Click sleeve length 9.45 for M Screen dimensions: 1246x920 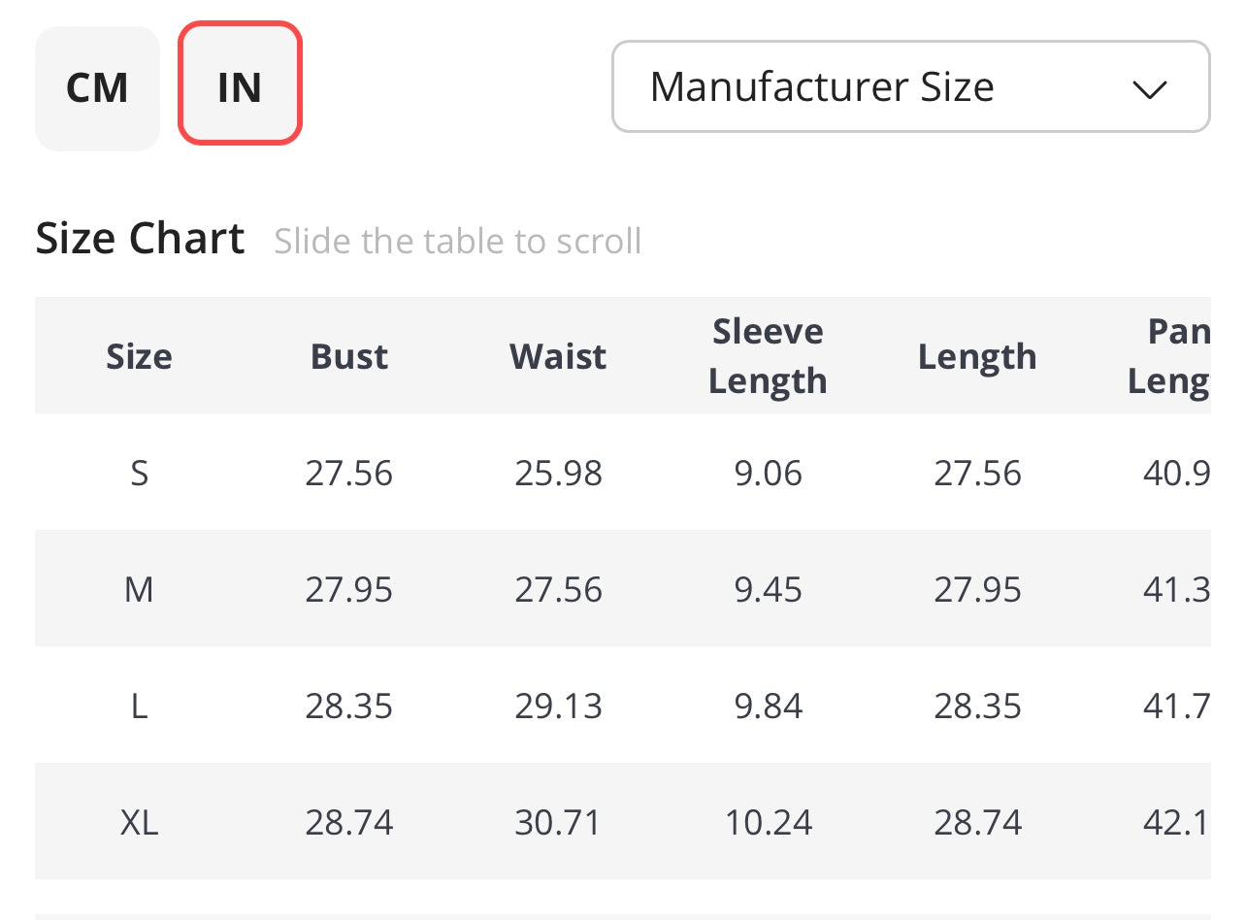(x=768, y=590)
